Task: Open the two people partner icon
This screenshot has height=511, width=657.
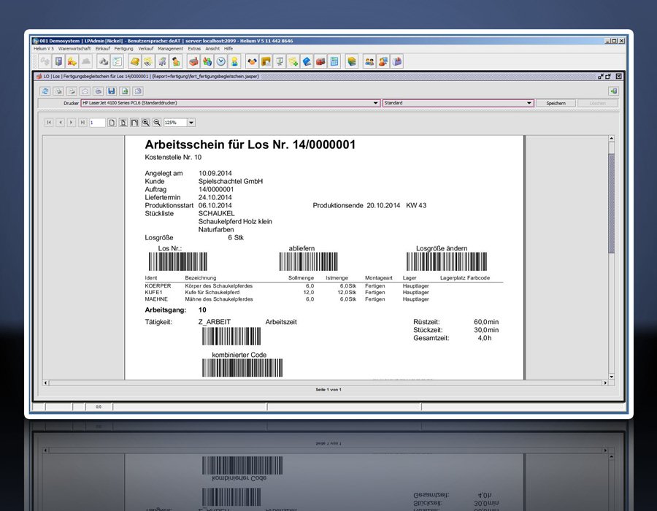Action: tap(369, 61)
